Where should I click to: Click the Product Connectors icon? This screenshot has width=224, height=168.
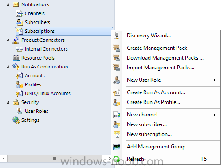16,40
